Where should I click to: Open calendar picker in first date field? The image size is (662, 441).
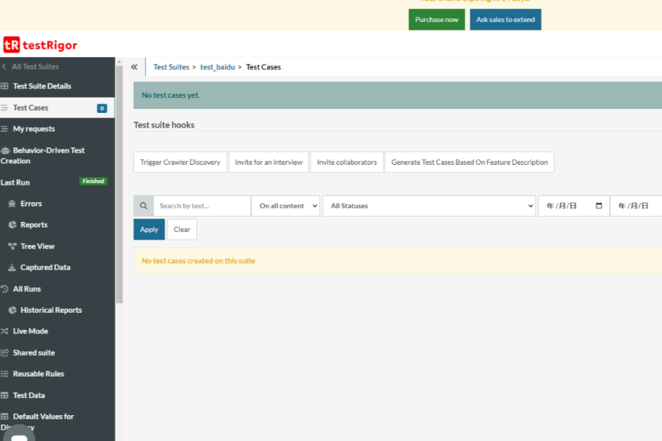(599, 205)
